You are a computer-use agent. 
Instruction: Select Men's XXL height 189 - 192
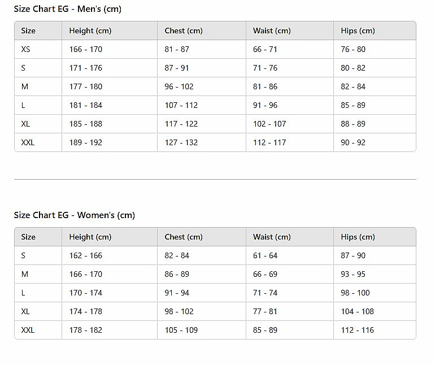(85, 142)
